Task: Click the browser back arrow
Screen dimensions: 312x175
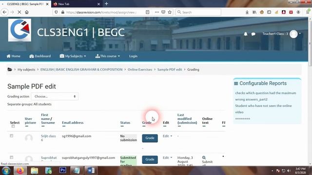Action: click(4, 12)
